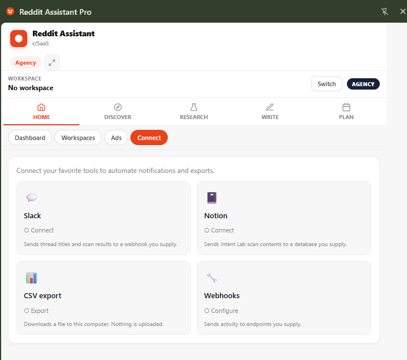Click 'Connect your favorite tools' intro text
407x360 pixels.
(x=115, y=171)
